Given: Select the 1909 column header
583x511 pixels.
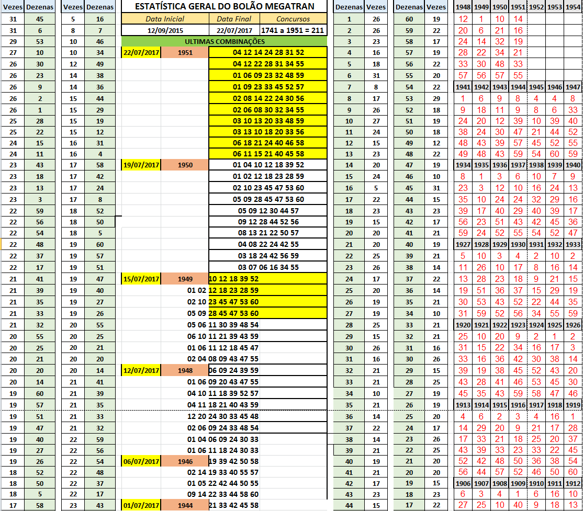Looking at the screenshot, I should (518, 483).
